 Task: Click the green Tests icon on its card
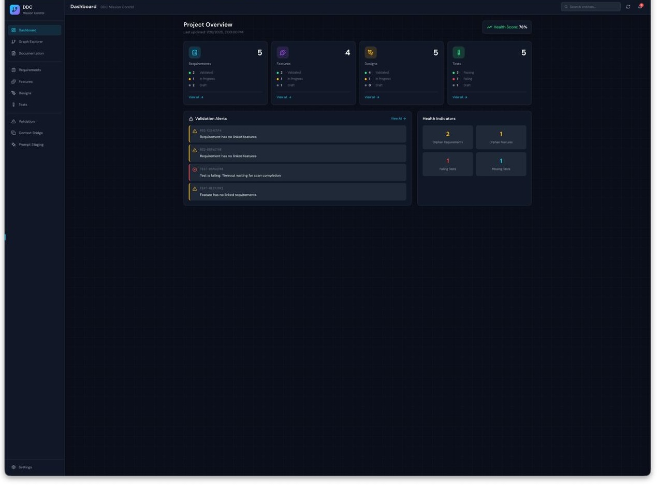[459, 52]
